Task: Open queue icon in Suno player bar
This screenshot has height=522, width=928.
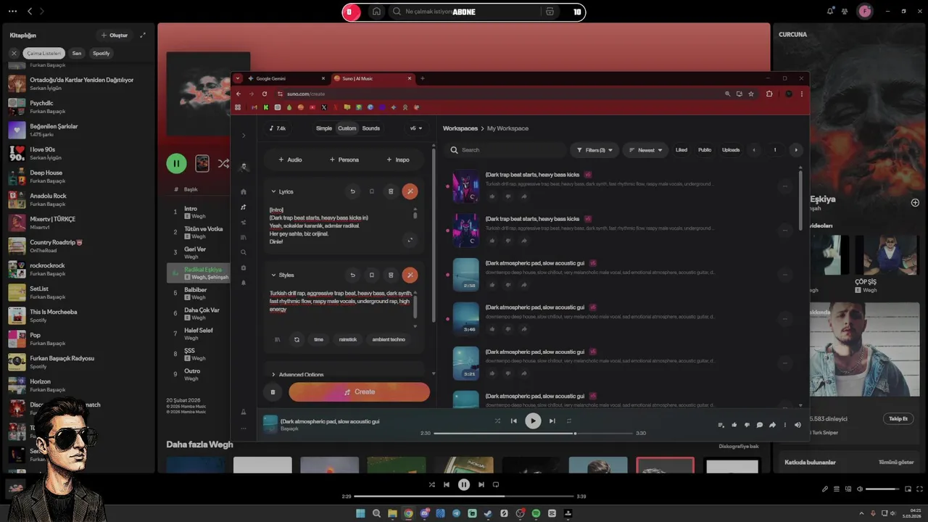Action: (x=721, y=425)
